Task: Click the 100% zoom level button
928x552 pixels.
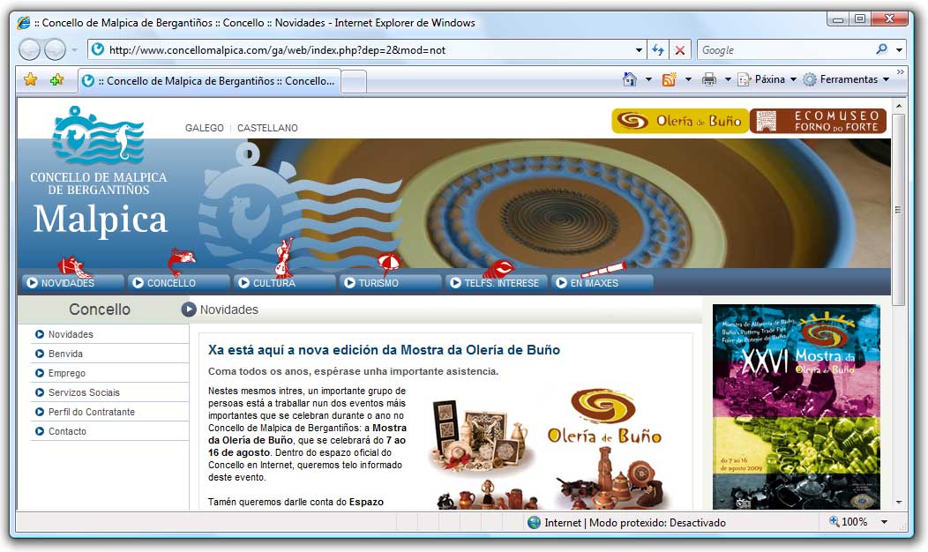Action: (848, 522)
